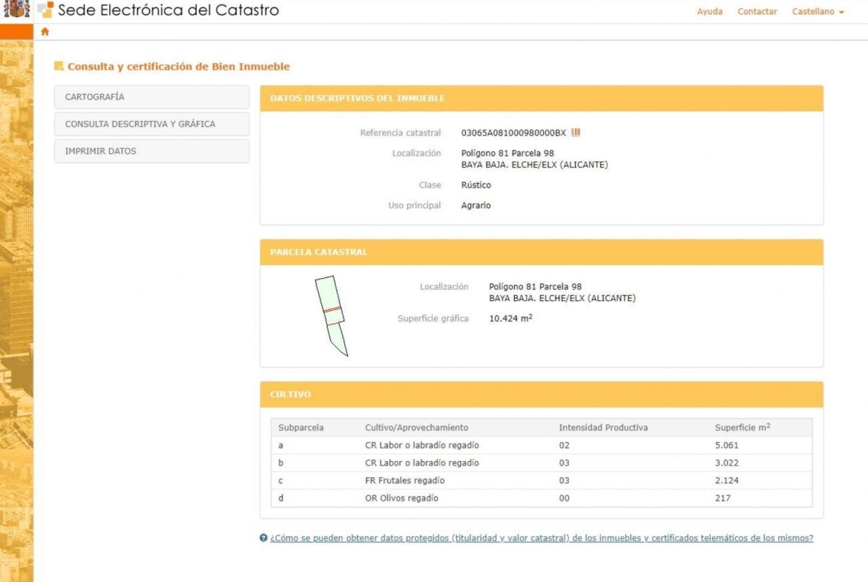
Task: Open the Ayuda link
Action: [709, 12]
